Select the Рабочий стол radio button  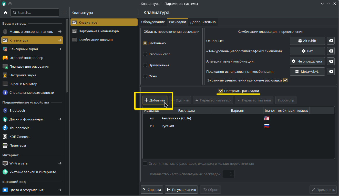point(145,54)
